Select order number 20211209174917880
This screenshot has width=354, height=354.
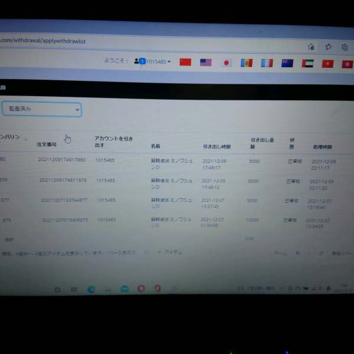[x=61, y=160]
